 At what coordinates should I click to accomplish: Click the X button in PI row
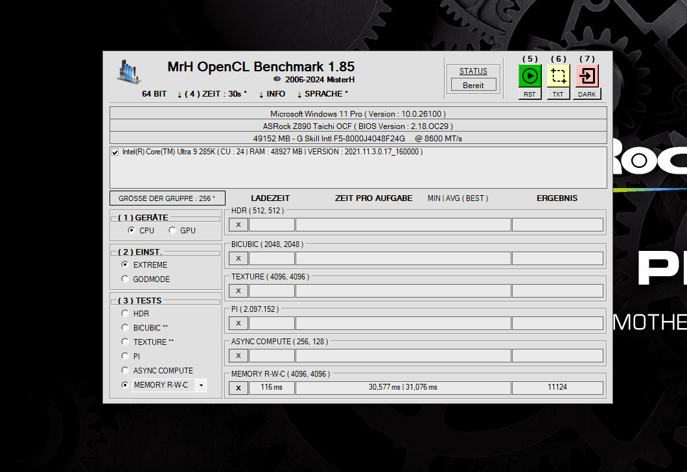239,324
